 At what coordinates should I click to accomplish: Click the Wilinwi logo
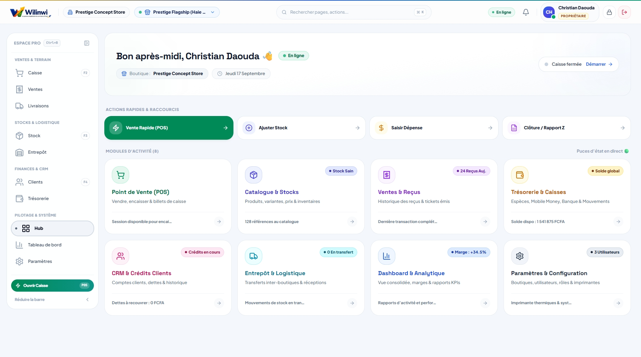pyautogui.click(x=31, y=12)
